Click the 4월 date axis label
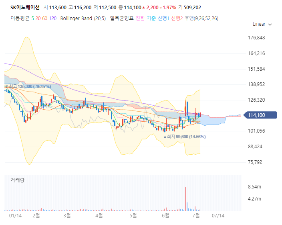This screenshot has width=282, height=225. pyautogui.click(x=99, y=215)
